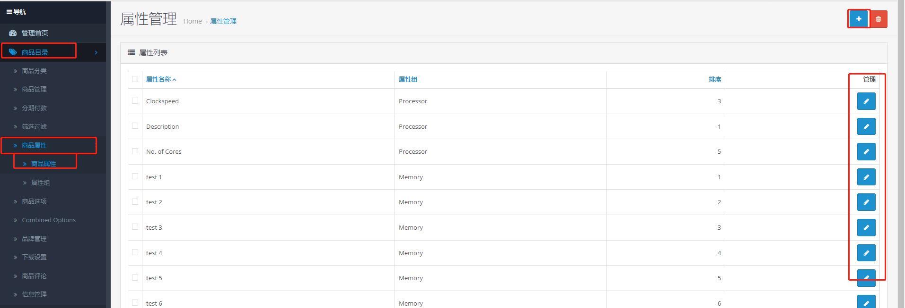The image size is (905, 308).
Task: Go to 属性组 submenu item
Action: 40,183
